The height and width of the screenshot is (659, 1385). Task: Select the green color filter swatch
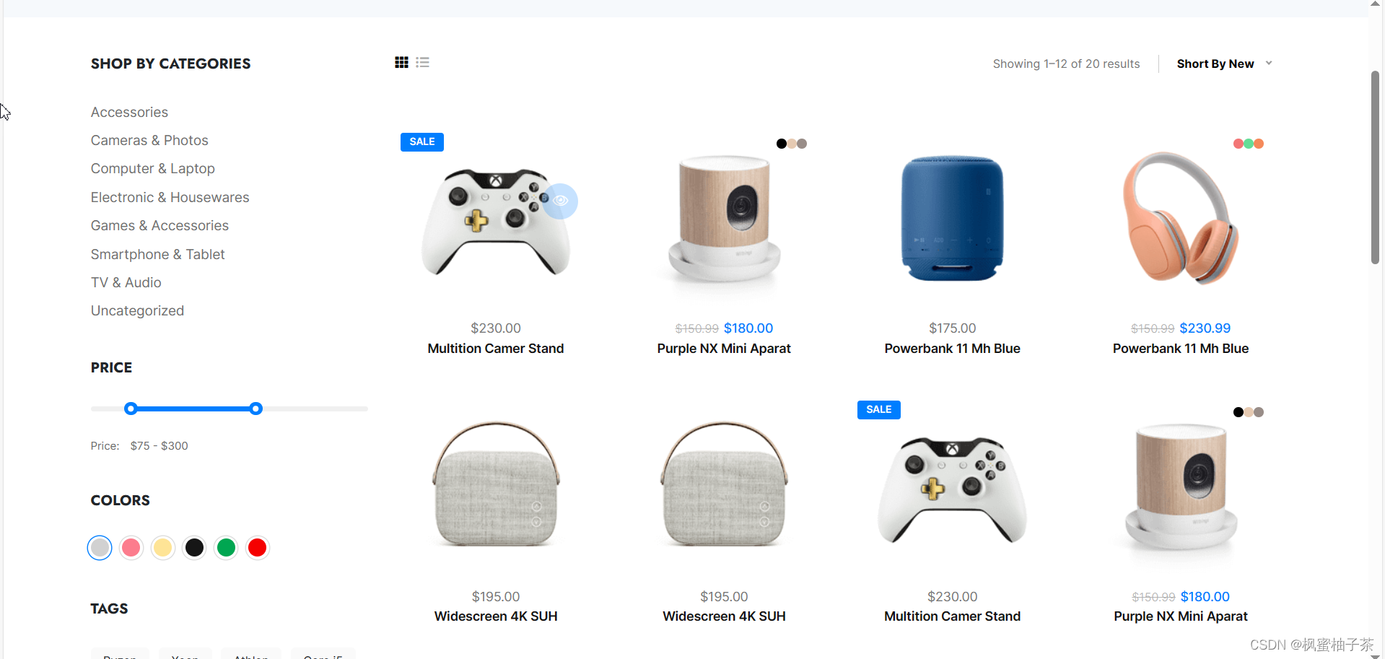[x=226, y=548]
